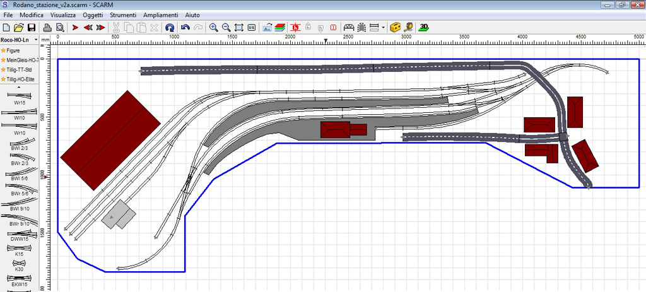Create a new layout file
646x292 pixels.
click(x=6, y=28)
